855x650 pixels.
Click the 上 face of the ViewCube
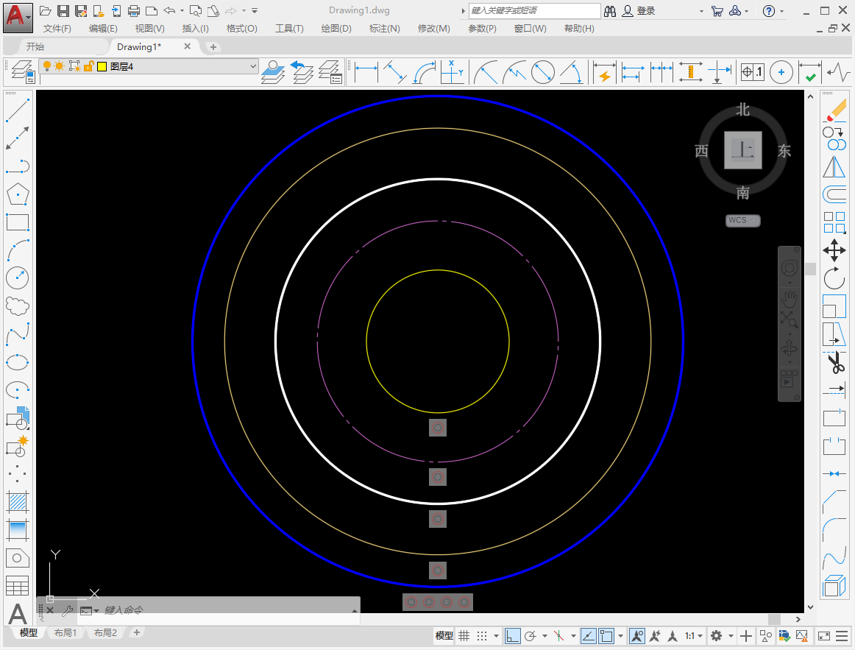tap(742, 150)
